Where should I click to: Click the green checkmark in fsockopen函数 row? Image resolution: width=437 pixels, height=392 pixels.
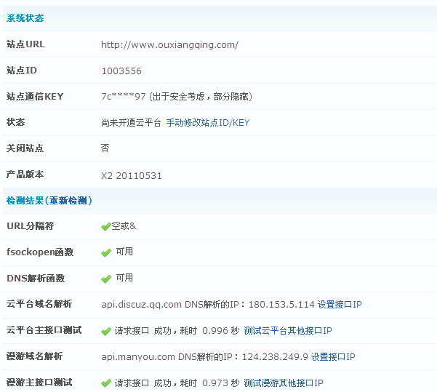click(106, 252)
